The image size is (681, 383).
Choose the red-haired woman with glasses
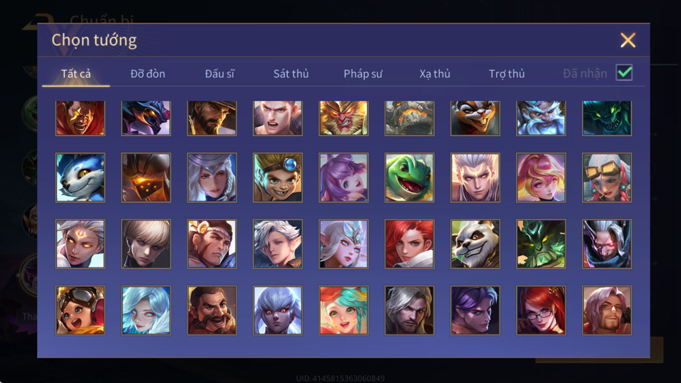point(541,310)
